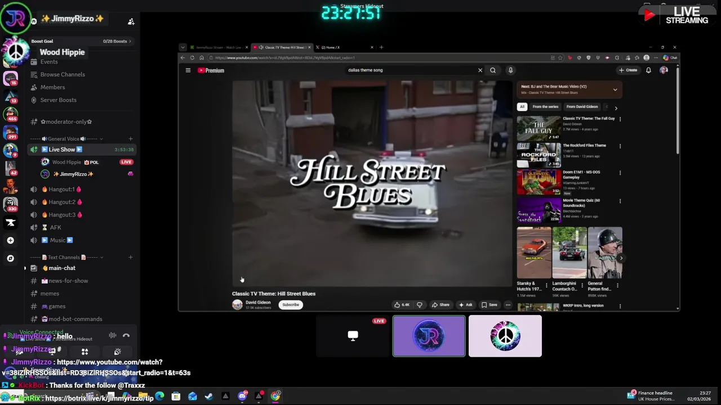Disconnect from voice call
This screenshot has height=405, width=721.
point(126,336)
